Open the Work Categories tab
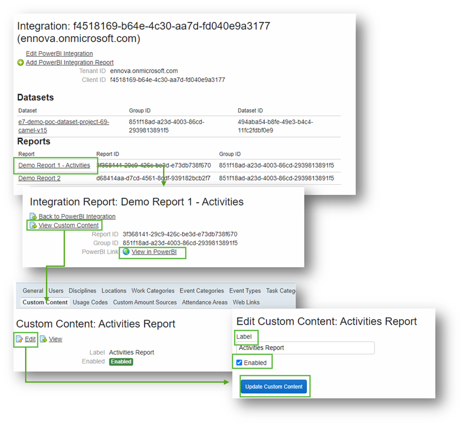The image size is (463, 426). 153,291
